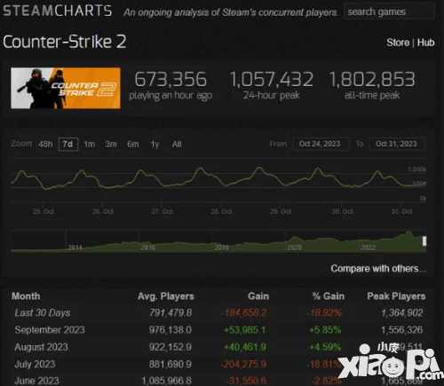The height and width of the screenshot is (386, 444).
Task: Set chart zoom to 1y
Action: 155,145
